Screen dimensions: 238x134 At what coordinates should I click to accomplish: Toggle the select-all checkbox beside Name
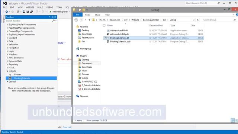(x=104, y=25)
